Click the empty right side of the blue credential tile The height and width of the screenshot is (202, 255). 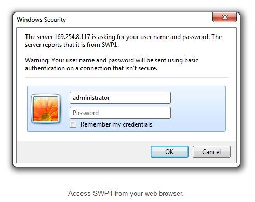(198, 109)
